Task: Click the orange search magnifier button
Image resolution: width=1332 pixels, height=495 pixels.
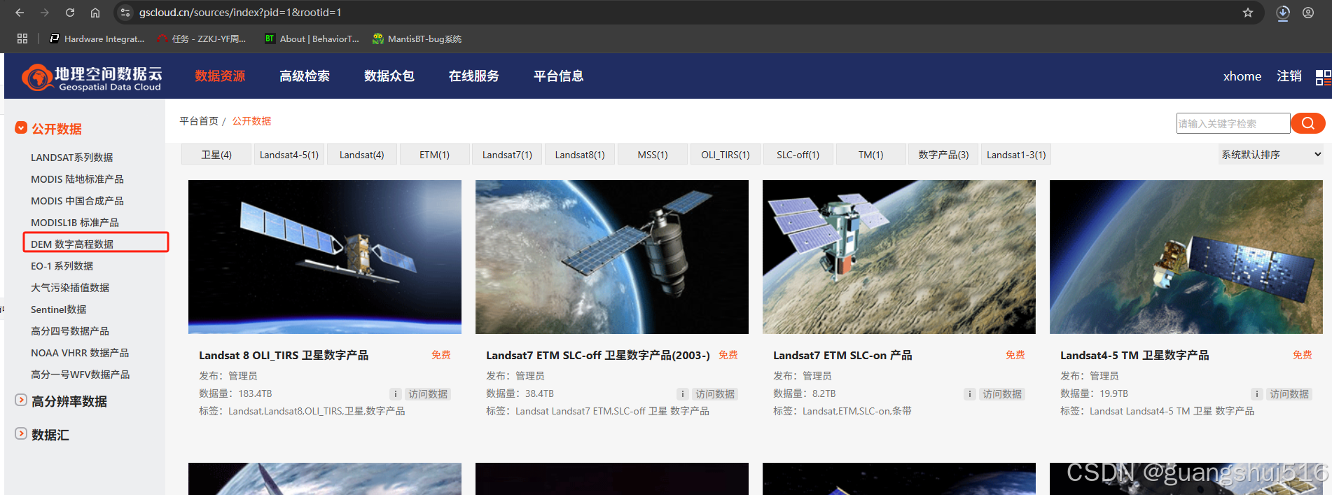Action: (x=1307, y=123)
